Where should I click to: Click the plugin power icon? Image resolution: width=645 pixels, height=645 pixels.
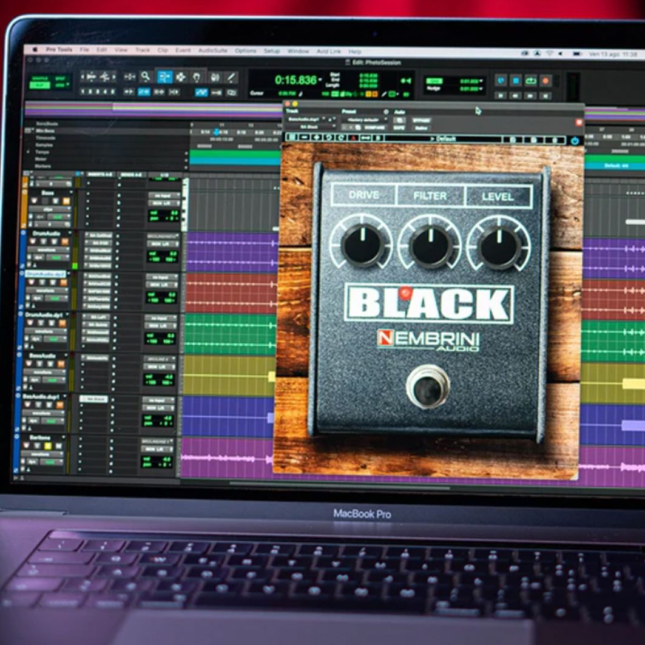tap(575, 141)
